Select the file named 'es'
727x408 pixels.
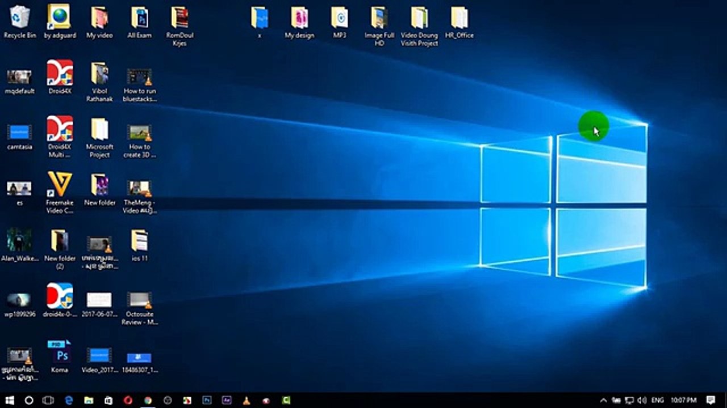[20, 193]
